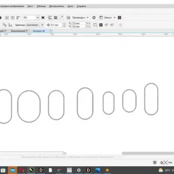Click the taskbar green slashed-circle icon

click(x=31, y=170)
